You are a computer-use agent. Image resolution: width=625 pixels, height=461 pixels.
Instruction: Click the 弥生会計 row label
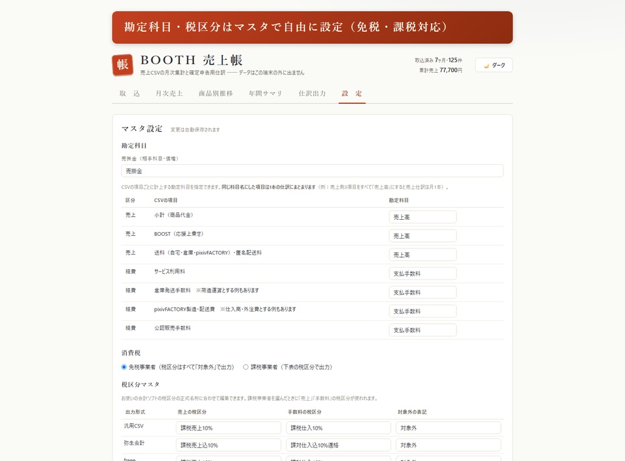(x=134, y=443)
